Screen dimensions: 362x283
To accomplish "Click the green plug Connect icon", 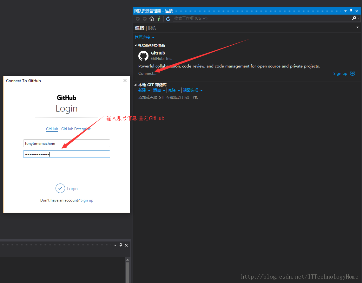I will click(x=159, y=19).
